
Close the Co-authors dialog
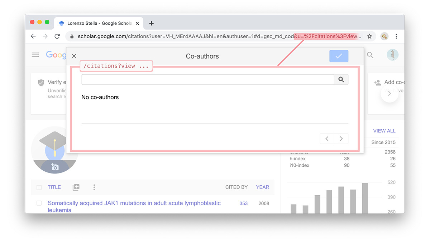(x=74, y=56)
